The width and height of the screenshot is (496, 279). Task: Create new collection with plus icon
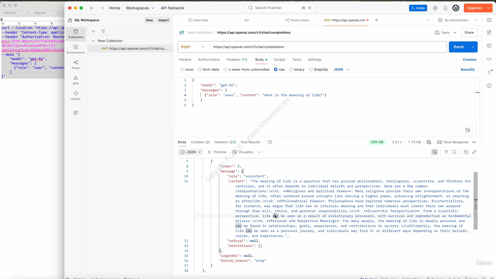point(93,31)
